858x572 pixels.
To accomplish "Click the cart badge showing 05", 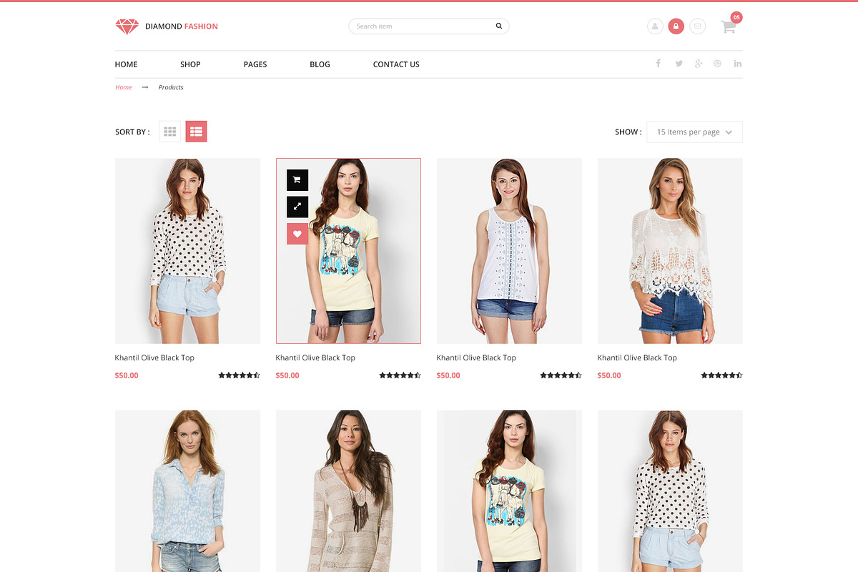I will point(736,17).
